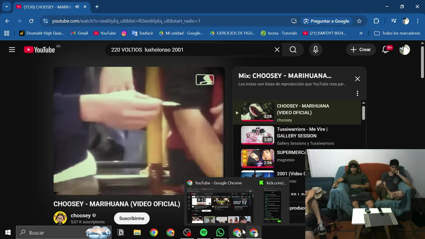Click Preguntar a Google button

[x=326, y=21]
